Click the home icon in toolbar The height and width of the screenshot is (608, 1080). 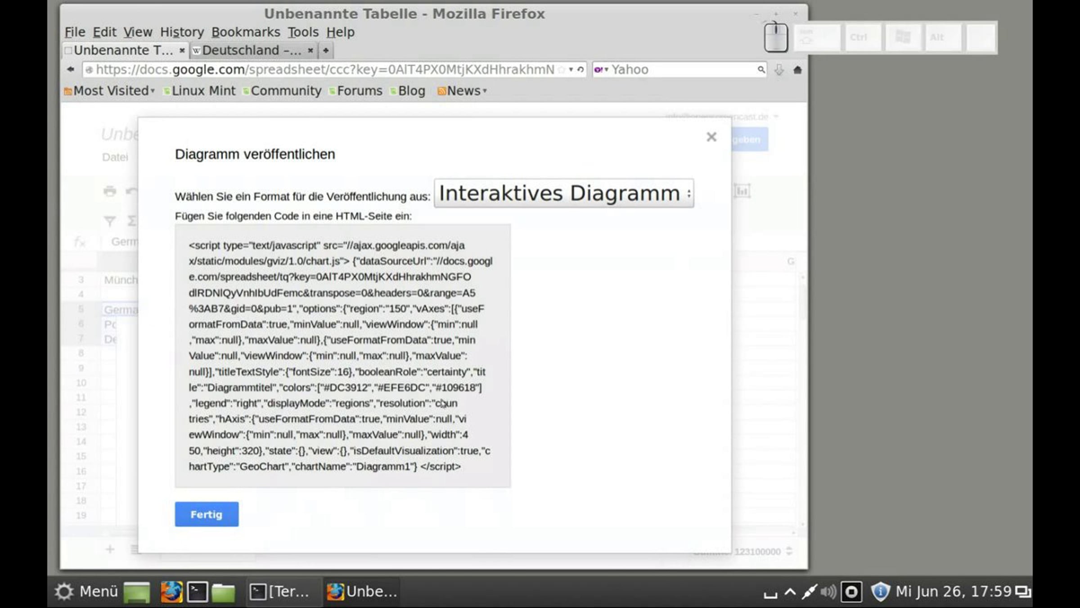[x=797, y=70]
